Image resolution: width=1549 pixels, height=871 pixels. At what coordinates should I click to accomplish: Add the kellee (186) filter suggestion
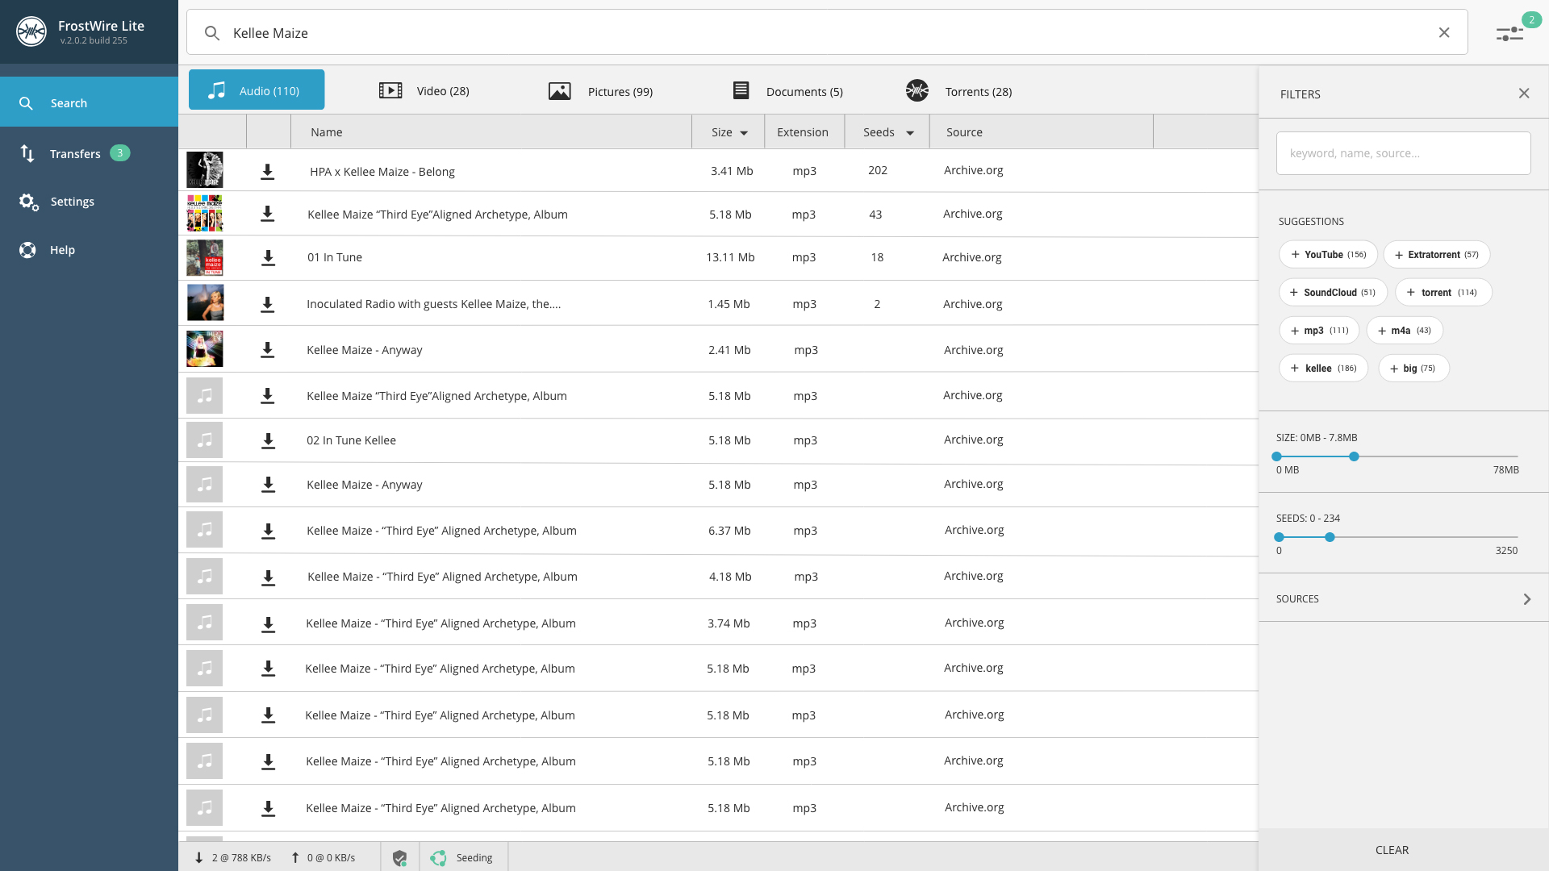[x=1323, y=368]
